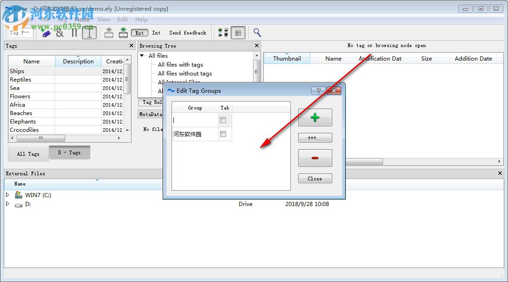Select the ampersand AND tag operator icon
The width and height of the screenshot is (508, 282).
[60, 33]
